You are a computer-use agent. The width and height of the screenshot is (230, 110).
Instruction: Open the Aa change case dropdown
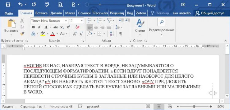64,34
